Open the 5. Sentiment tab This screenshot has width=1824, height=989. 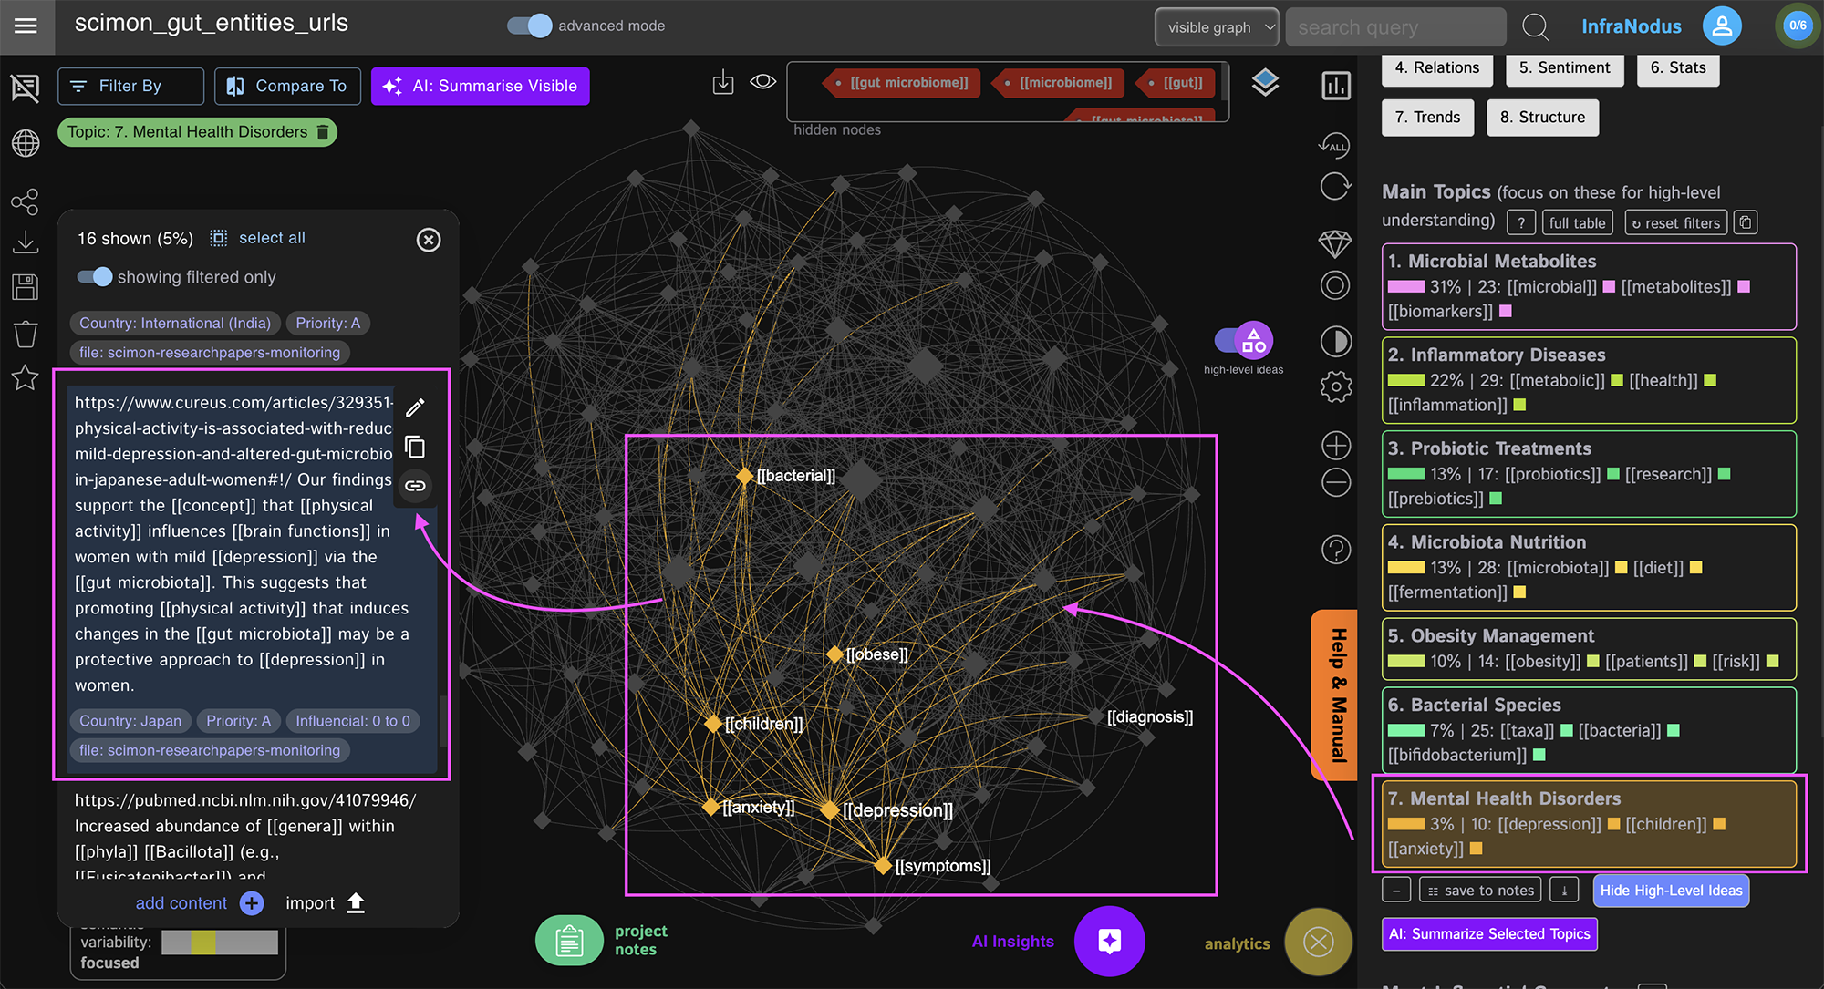tap(1565, 67)
